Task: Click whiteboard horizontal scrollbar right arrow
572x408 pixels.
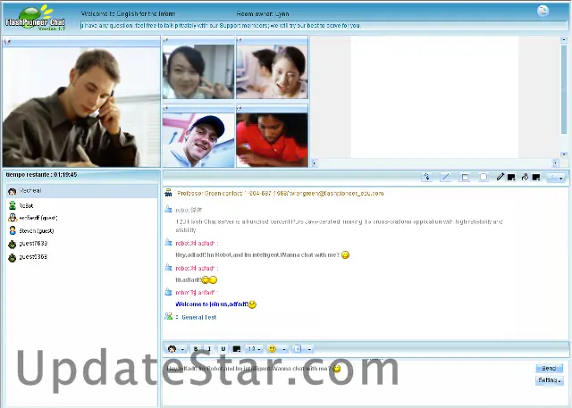Action: pos(556,163)
